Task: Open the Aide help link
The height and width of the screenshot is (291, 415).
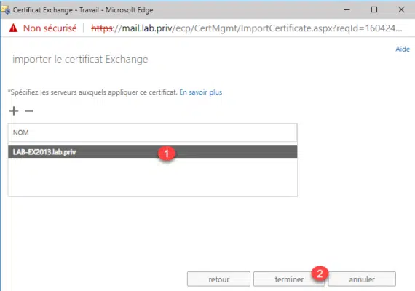Action: (403, 49)
